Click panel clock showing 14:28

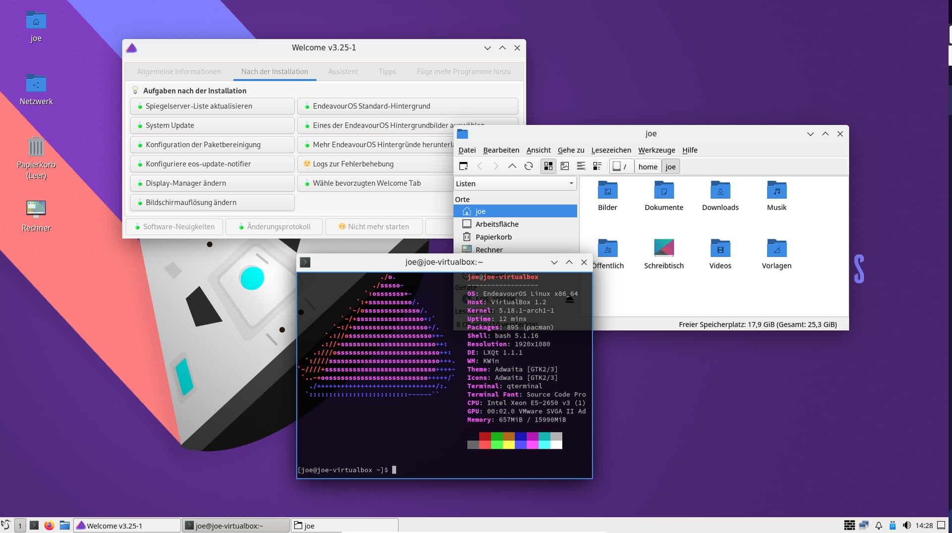[924, 525]
